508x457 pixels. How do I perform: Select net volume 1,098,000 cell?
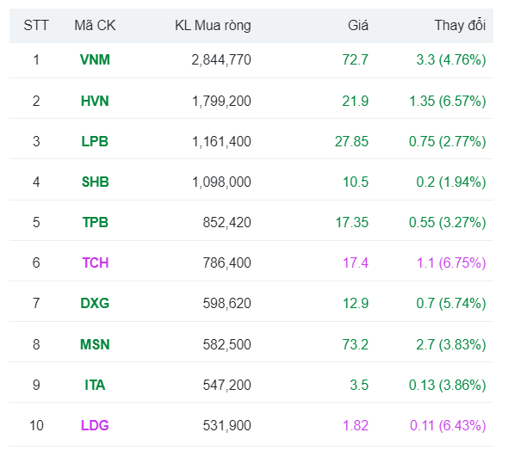[x=221, y=182]
